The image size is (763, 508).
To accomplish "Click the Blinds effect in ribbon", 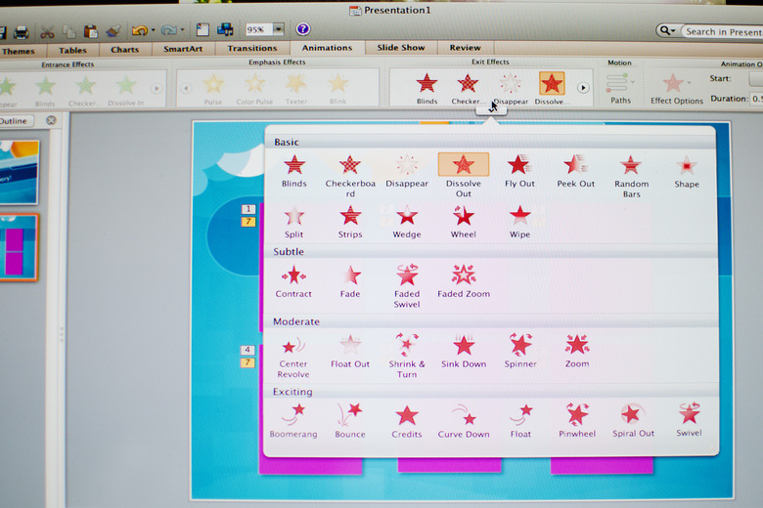I will [x=426, y=86].
